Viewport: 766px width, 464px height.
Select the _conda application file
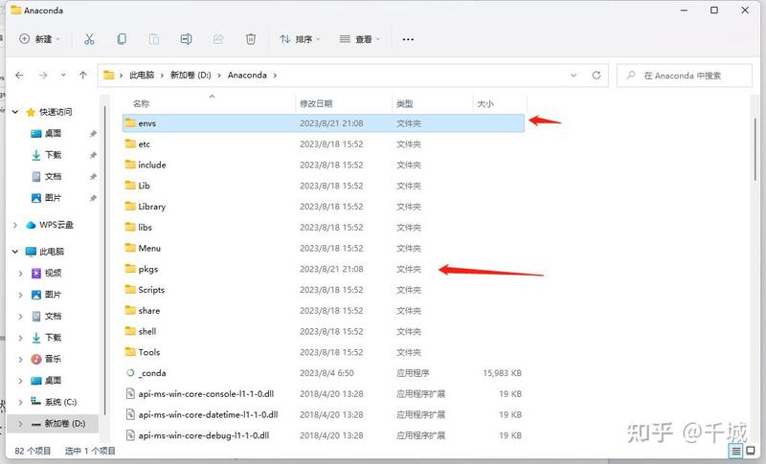click(x=324, y=373)
